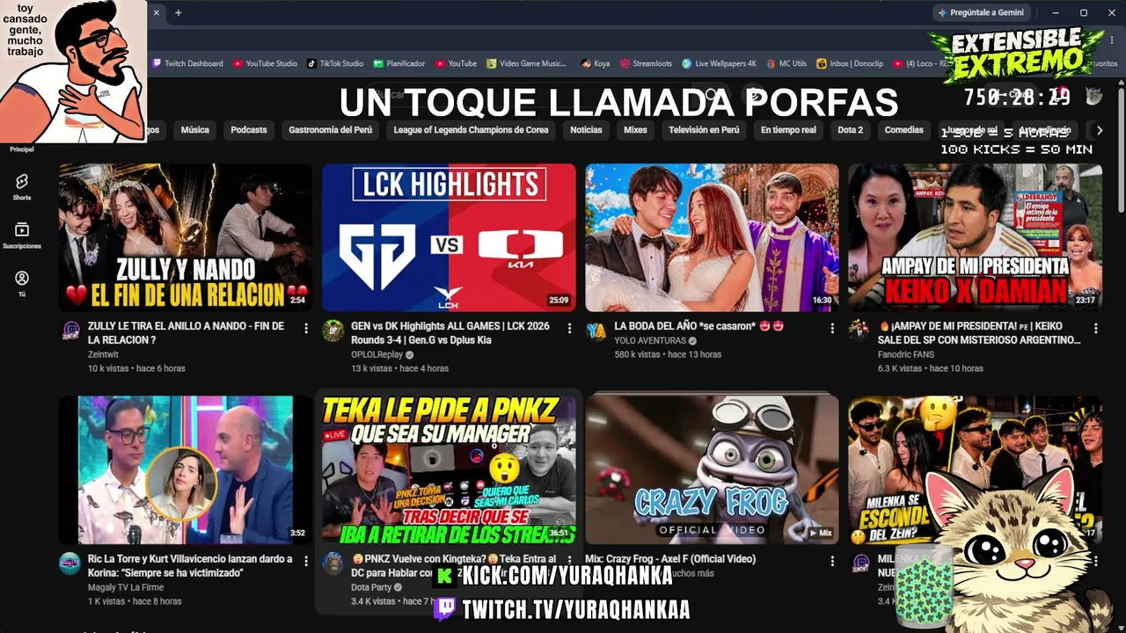Viewport: 1126px width, 633px height.
Task: Click the Pregúntale a Gemini button
Action: pos(981,12)
